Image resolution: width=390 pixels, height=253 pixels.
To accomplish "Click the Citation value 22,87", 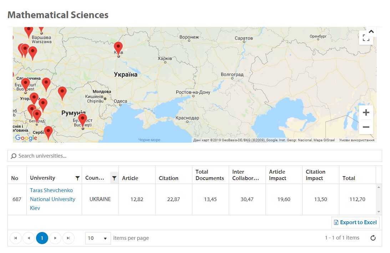I will 174,199.
